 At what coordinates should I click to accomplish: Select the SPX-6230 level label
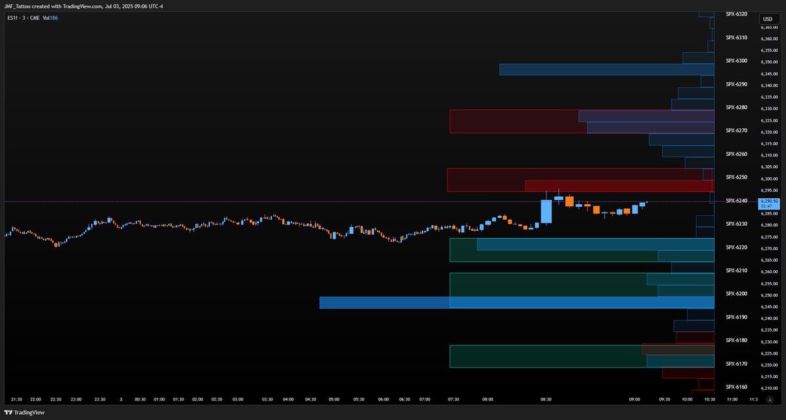point(737,224)
